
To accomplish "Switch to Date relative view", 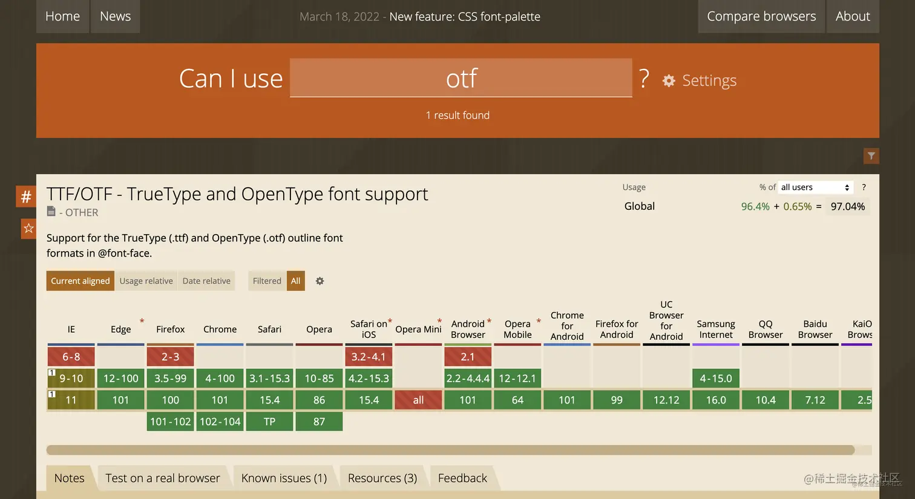I will [206, 281].
